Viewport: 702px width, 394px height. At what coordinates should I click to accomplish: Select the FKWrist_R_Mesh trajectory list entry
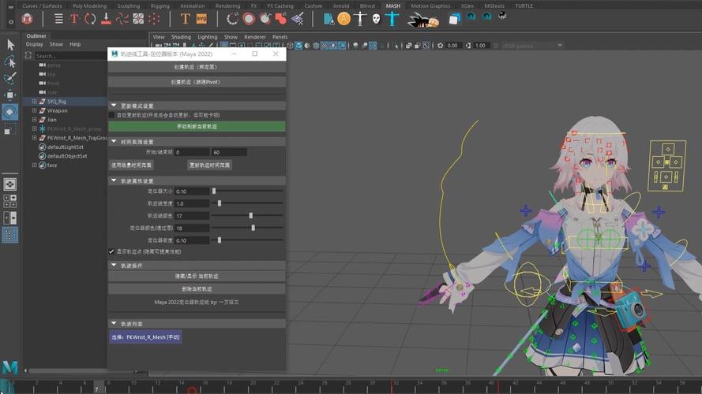coord(145,337)
